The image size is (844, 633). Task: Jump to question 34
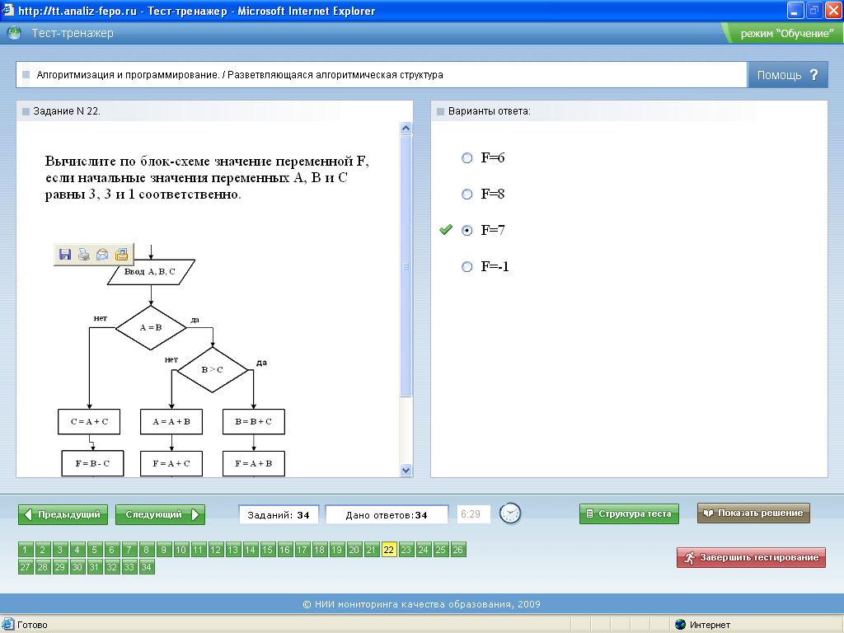pos(146,567)
